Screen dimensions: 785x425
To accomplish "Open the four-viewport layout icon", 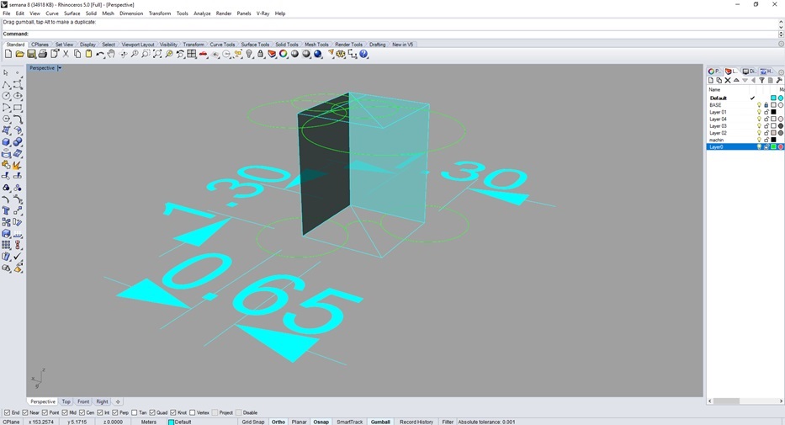I will tap(192, 54).
